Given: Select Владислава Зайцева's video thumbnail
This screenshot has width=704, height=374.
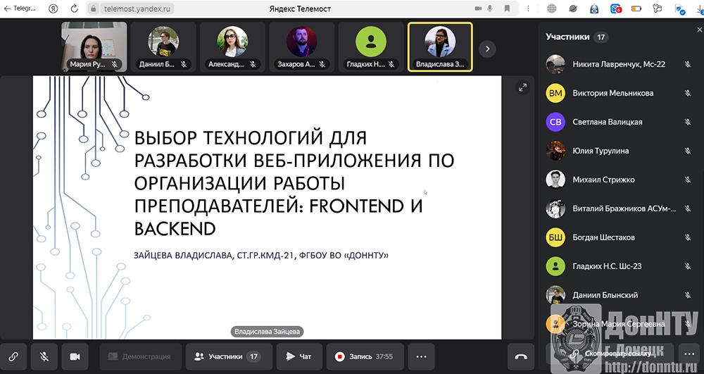Looking at the screenshot, I should [x=440, y=47].
